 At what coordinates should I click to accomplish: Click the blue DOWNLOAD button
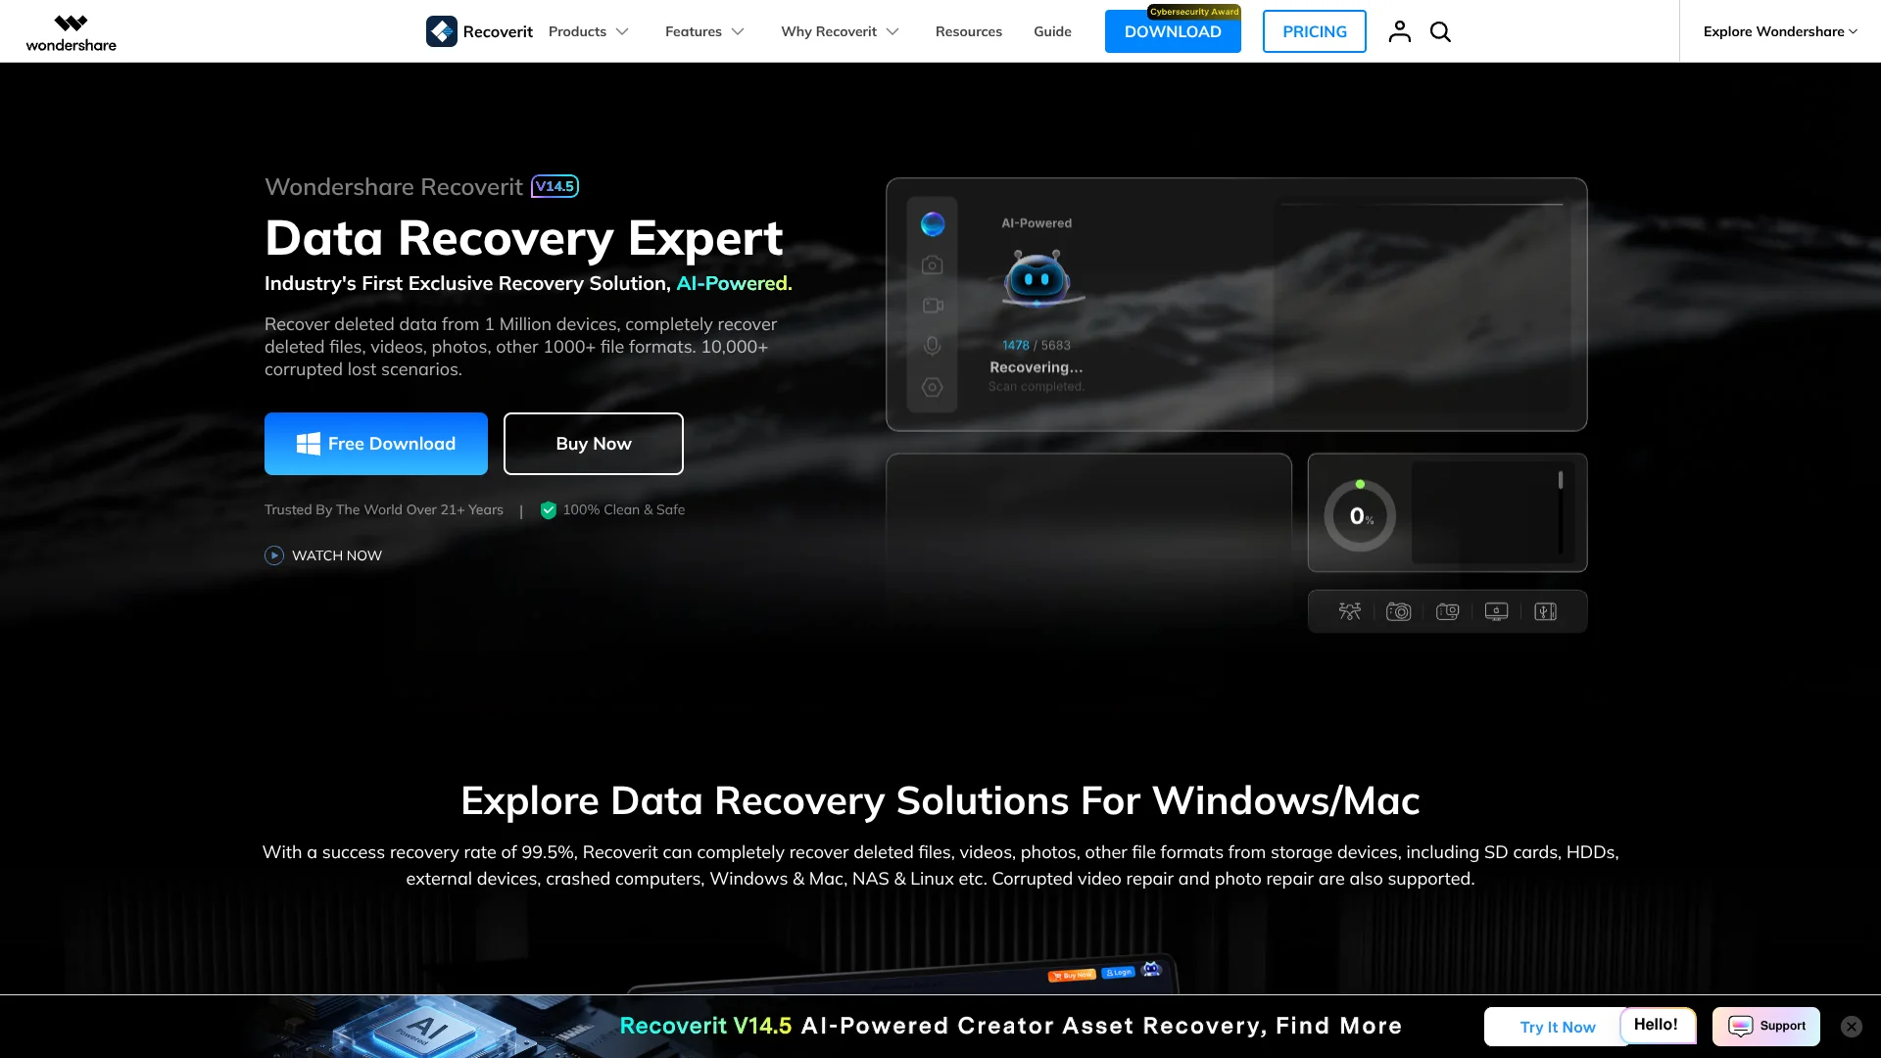(x=1173, y=31)
